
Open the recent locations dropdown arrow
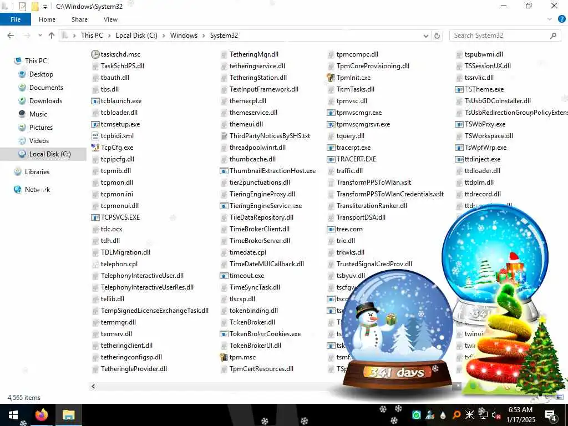click(x=40, y=35)
